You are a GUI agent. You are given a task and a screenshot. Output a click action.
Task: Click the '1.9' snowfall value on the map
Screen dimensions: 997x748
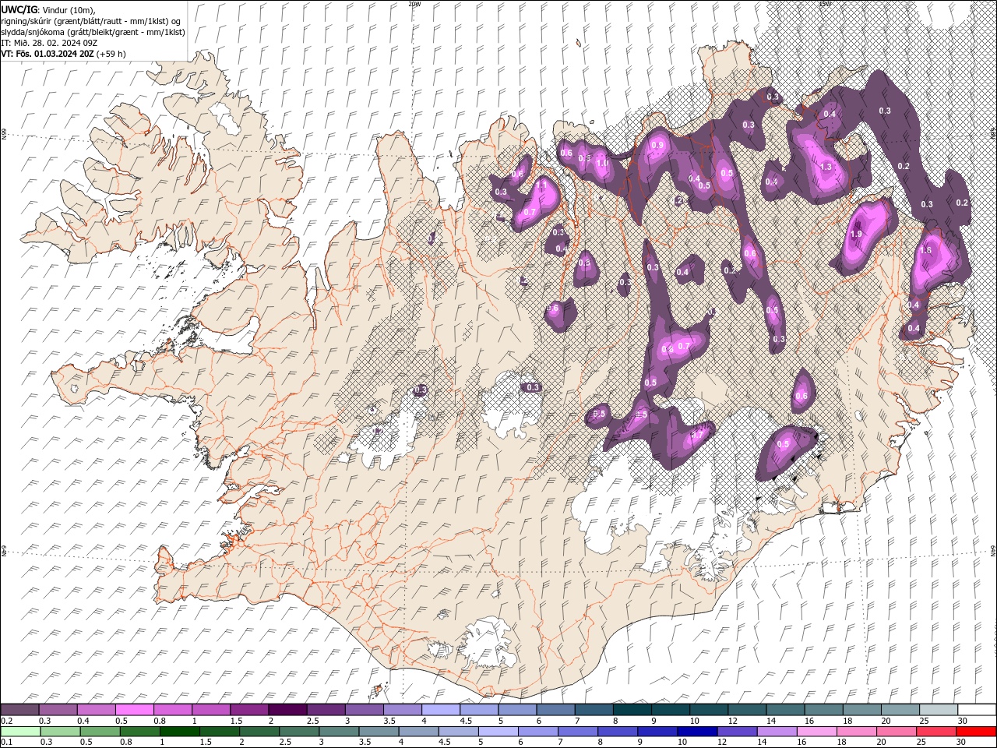point(856,234)
